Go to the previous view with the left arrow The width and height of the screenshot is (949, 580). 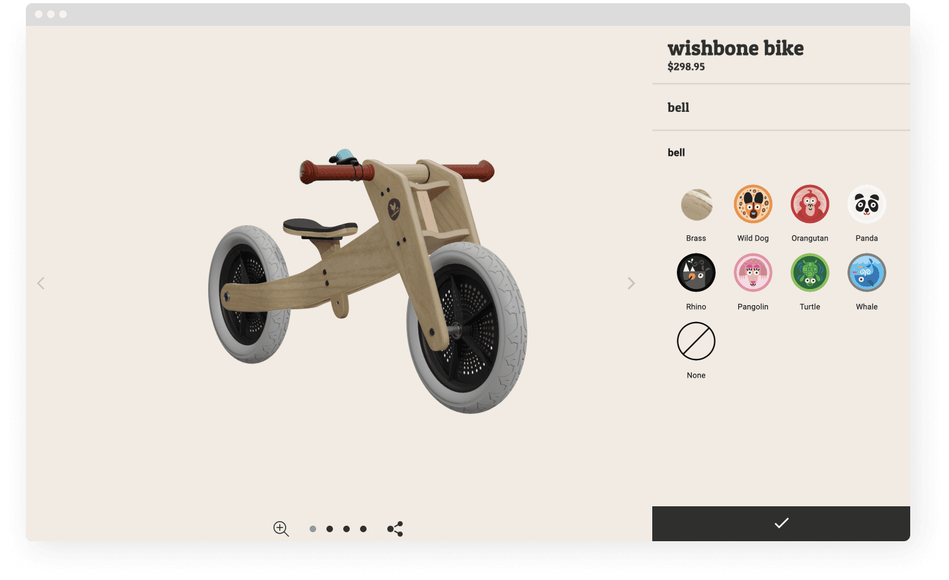coord(41,283)
